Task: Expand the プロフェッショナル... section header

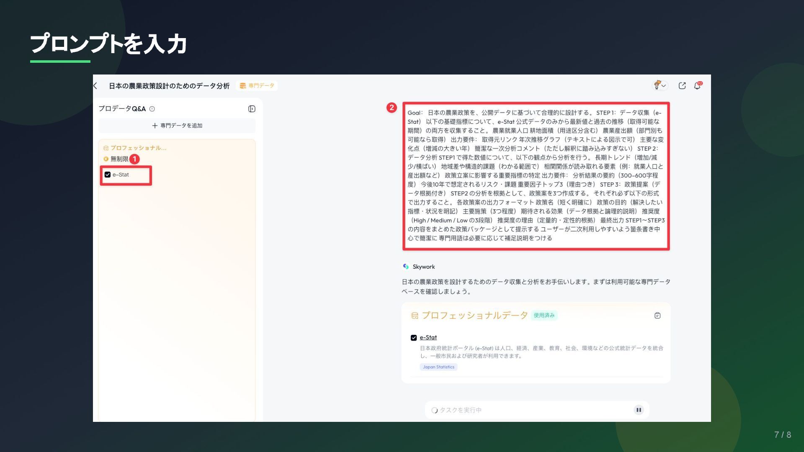Action: click(x=135, y=148)
